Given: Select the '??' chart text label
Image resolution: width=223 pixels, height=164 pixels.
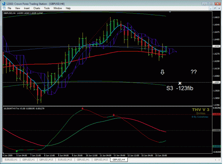Looking at the screenshot, I should tap(193, 72).
